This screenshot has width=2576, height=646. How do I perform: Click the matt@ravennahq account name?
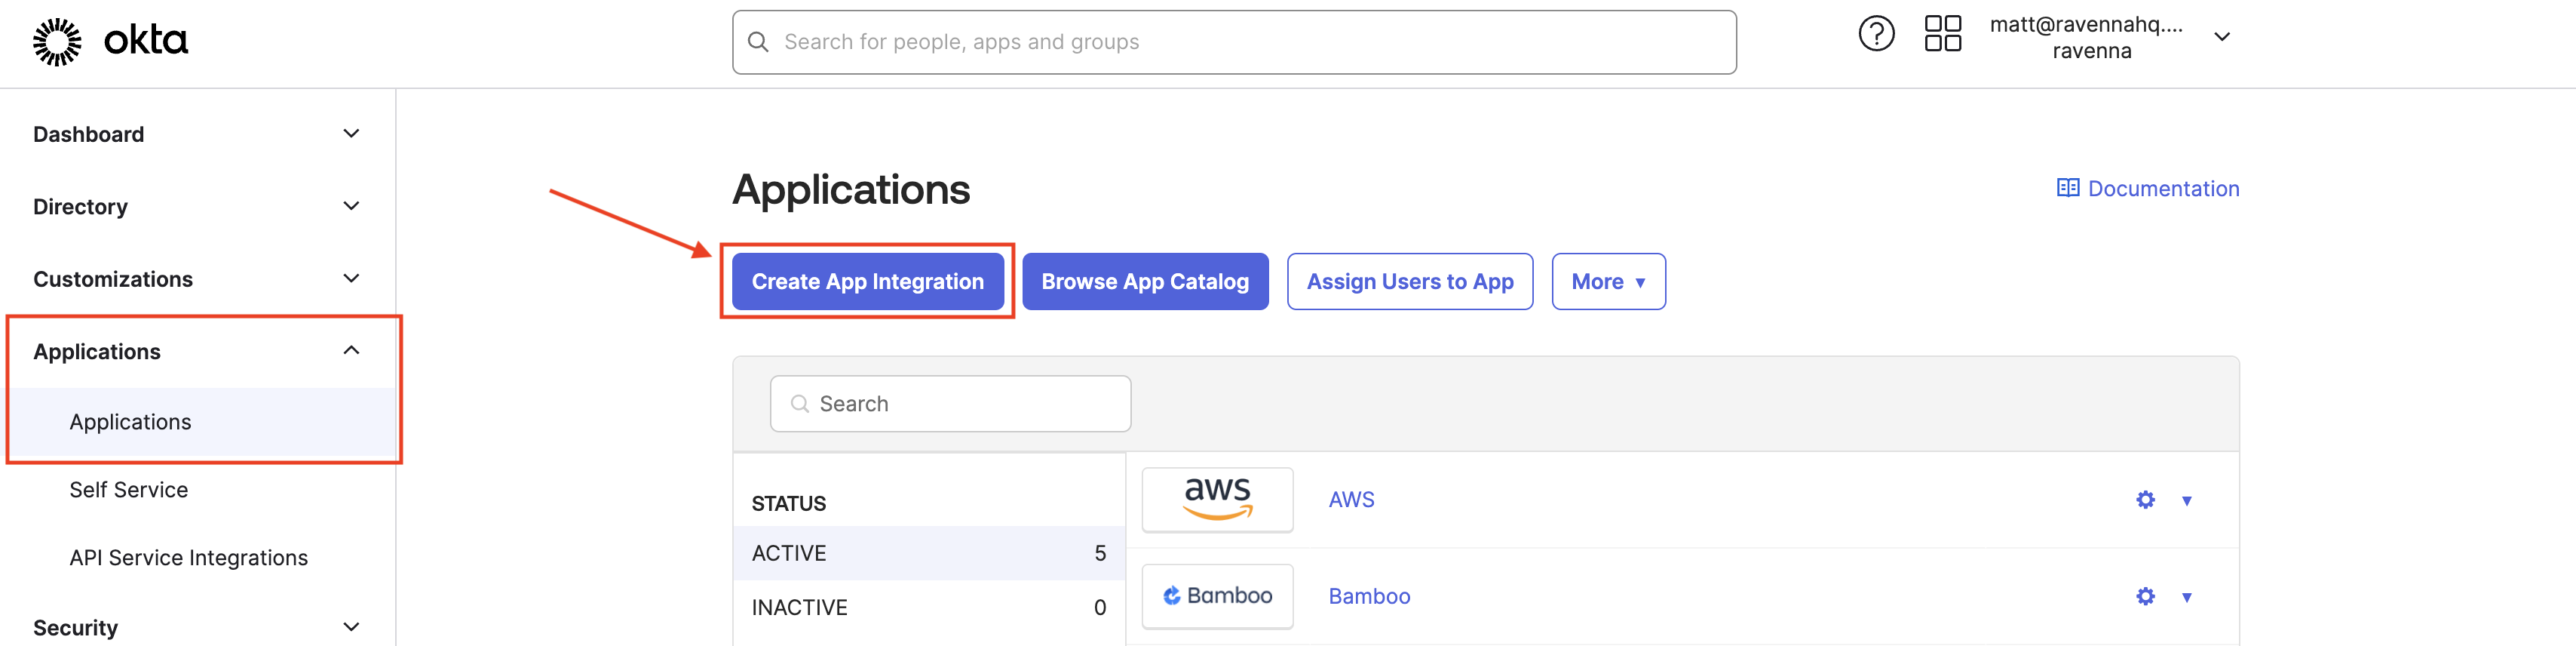tap(2086, 25)
